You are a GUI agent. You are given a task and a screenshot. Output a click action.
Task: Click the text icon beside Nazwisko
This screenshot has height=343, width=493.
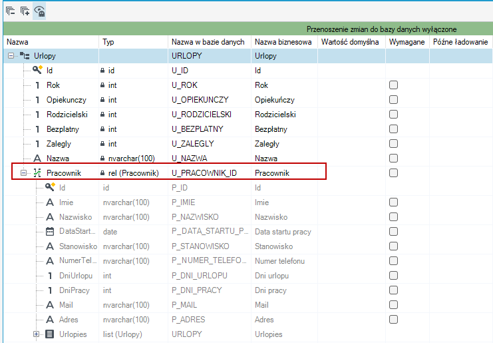(x=50, y=217)
